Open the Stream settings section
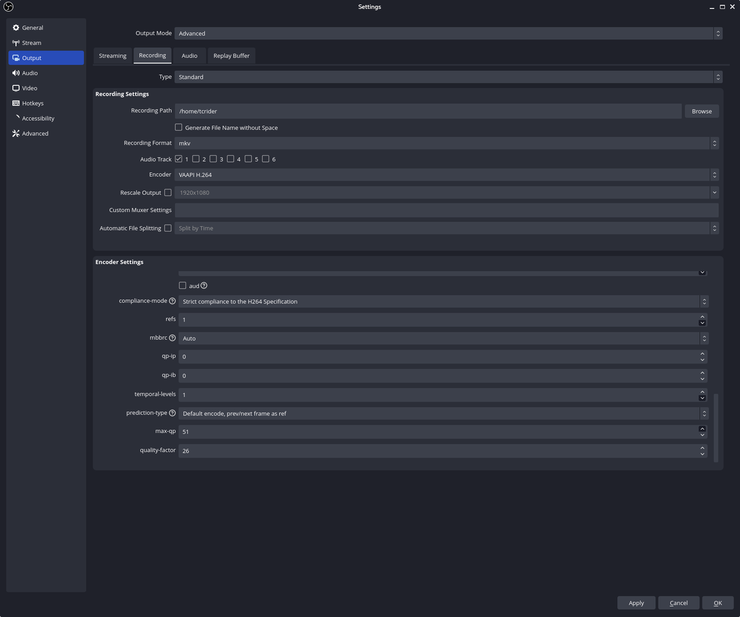The height and width of the screenshot is (617, 740). (46, 43)
